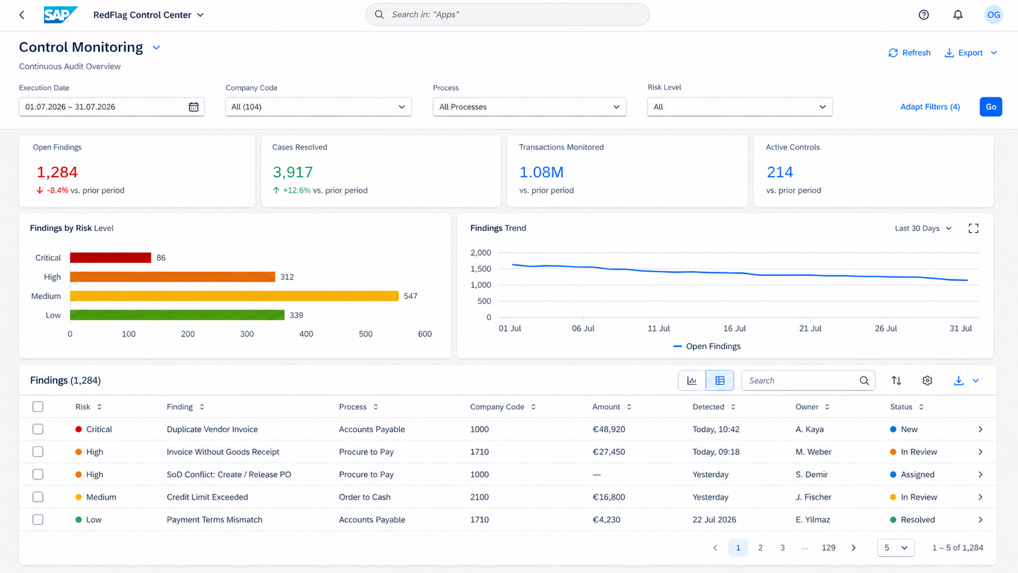Click the back arrow in the header
Image resolution: width=1018 pixels, height=573 pixels.
pyautogui.click(x=22, y=15)
